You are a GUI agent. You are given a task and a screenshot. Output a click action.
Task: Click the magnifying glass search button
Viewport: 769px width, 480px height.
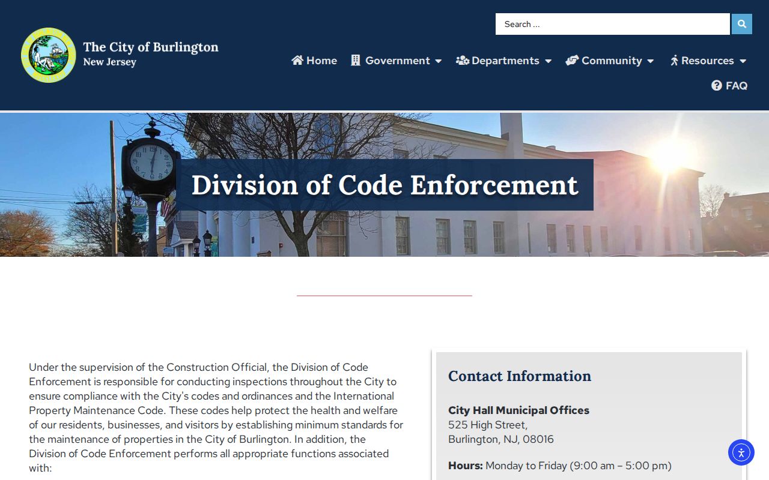point(741,24)
